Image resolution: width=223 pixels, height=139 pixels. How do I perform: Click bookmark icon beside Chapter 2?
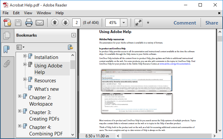(25, 96)
